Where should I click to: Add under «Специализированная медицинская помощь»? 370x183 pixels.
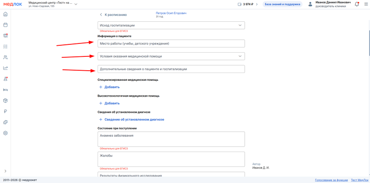[x=109, y=87]
